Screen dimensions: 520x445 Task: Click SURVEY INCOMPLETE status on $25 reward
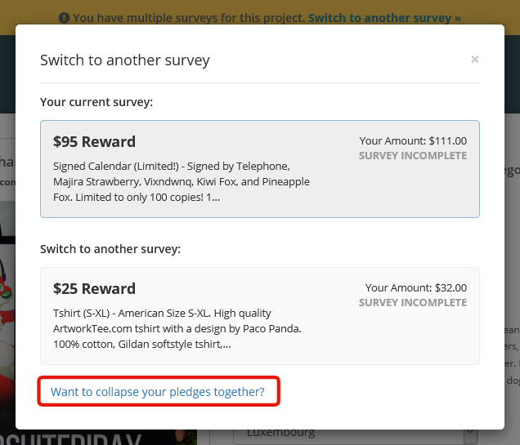(x=412, y=303)
